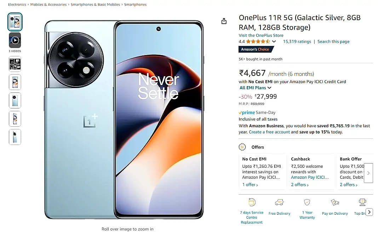Click the 7 days Service Centre Replacement icon
Viewport: 378px width, 232px height.
coord(252,202)
